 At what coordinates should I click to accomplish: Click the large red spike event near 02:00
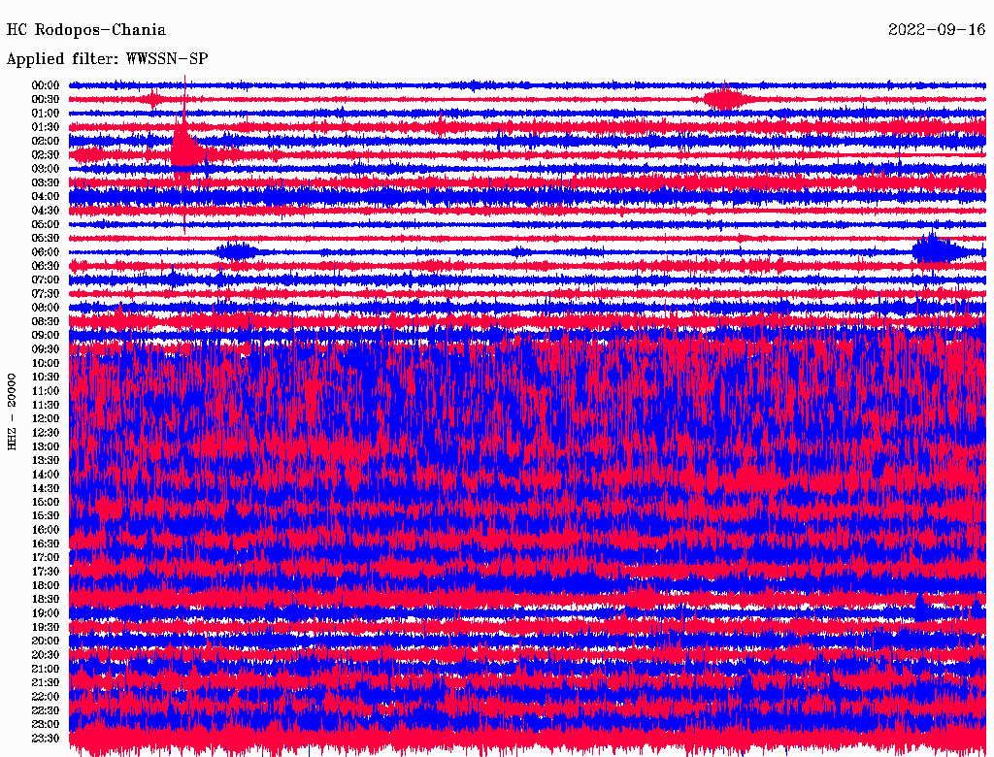click(x=184, y=148)
